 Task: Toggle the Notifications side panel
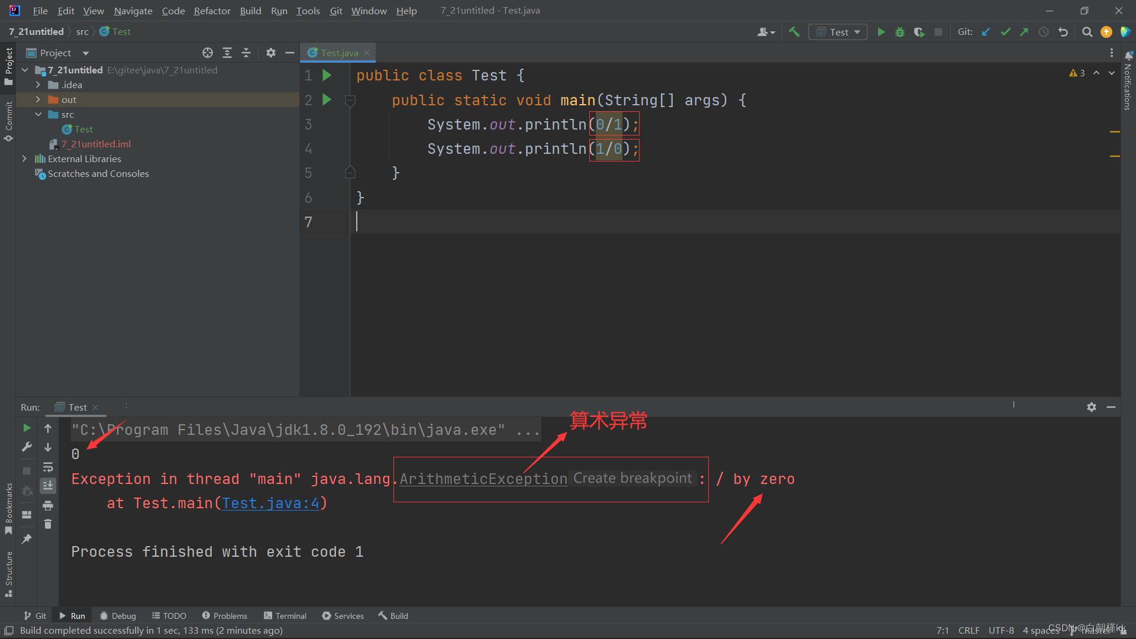point(1128,80)
